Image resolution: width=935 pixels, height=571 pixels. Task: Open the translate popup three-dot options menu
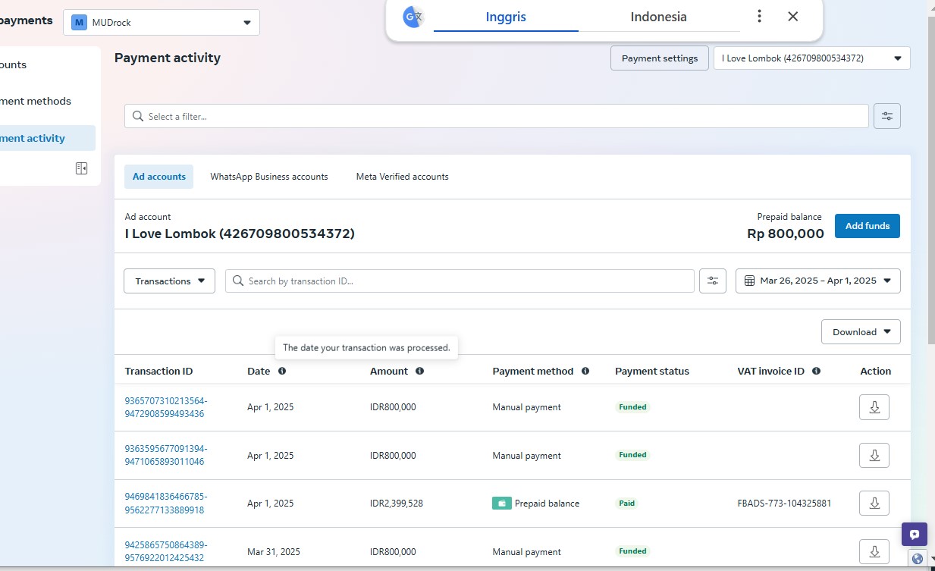tap(759, 17)
